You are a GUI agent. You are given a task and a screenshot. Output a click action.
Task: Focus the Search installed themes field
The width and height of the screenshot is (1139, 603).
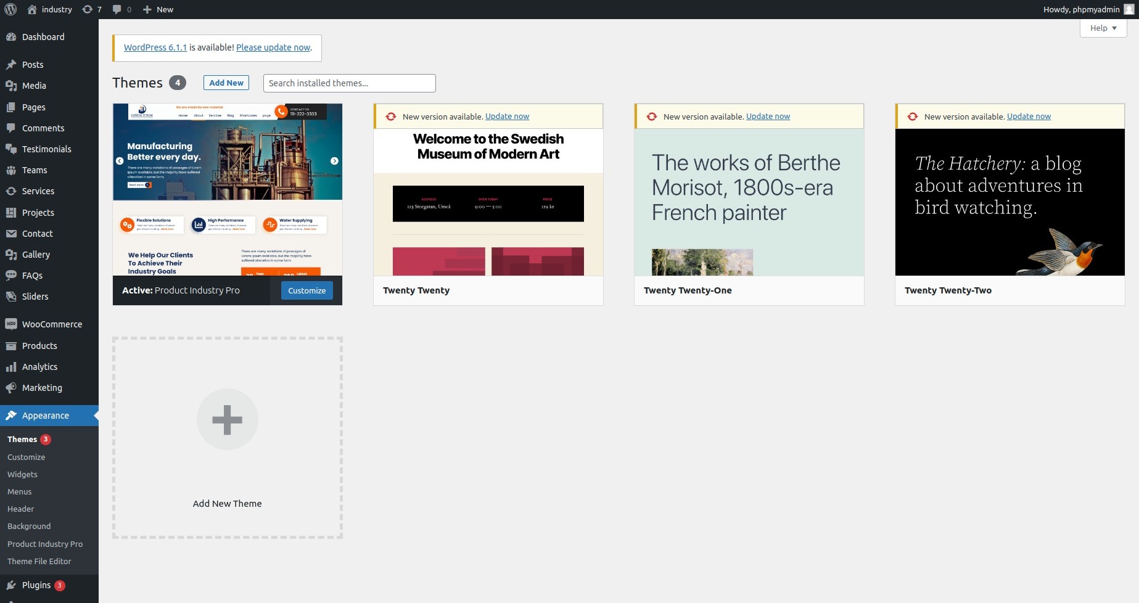click(x=349, y=83)
